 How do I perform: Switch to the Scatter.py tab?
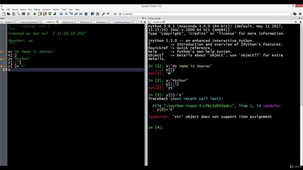point(11,22)
